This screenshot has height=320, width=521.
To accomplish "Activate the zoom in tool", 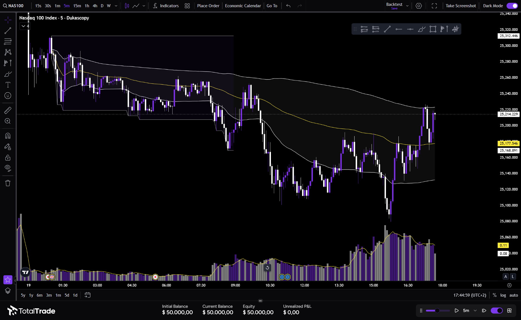I will coord(8,121).
